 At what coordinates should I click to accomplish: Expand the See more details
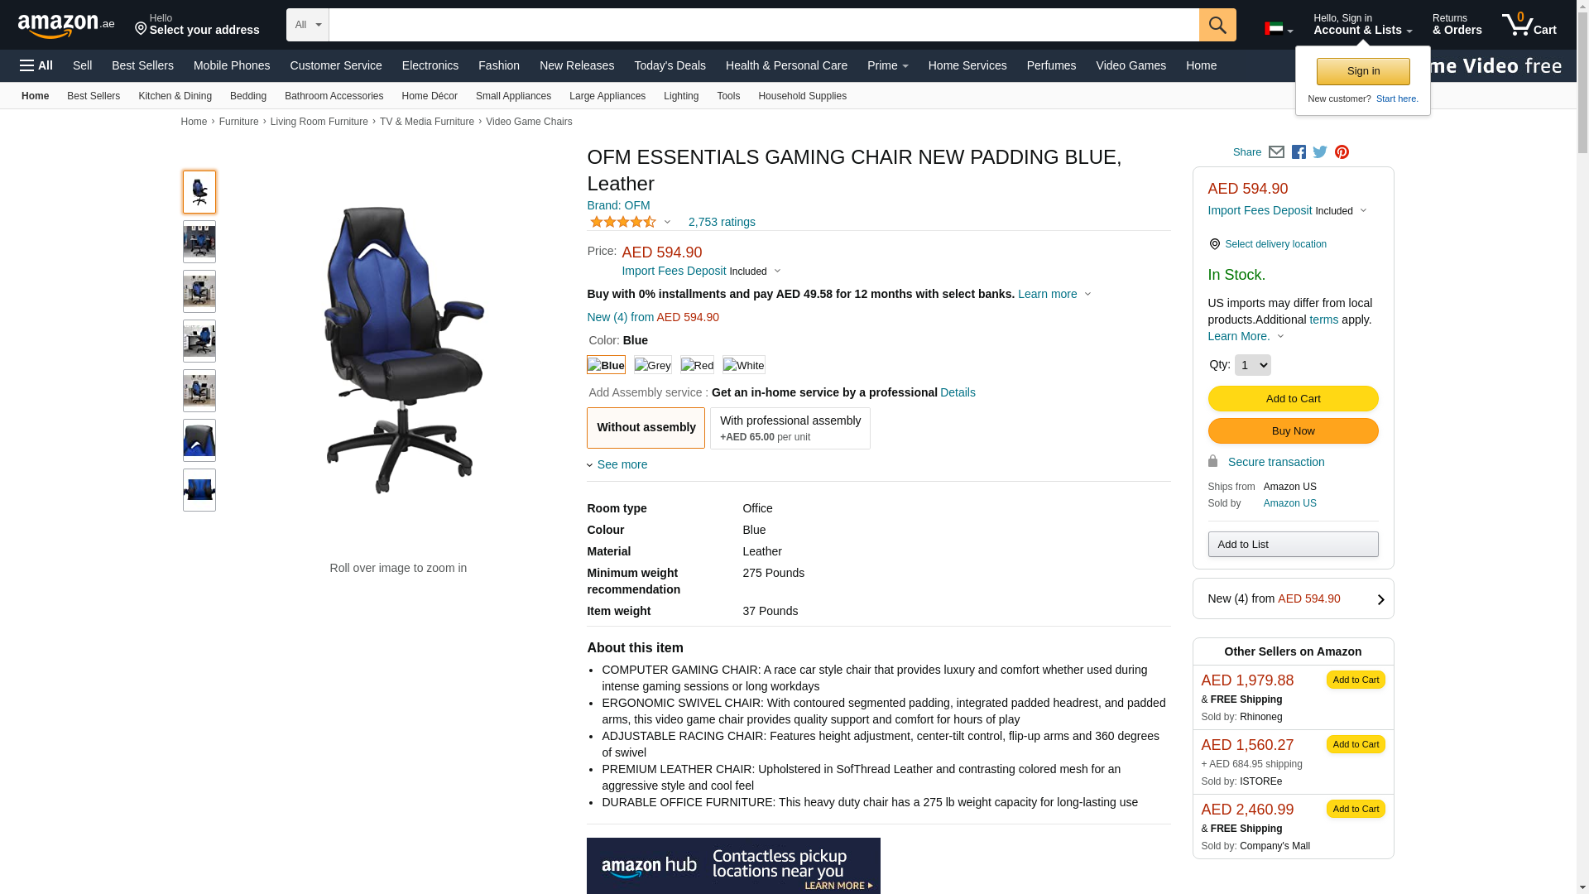[x=617, y=464]
